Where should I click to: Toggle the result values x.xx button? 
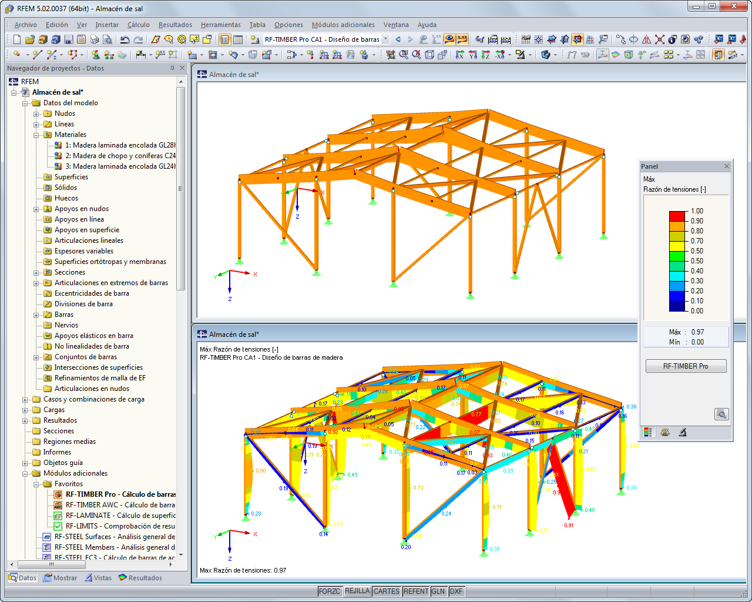(x=462, y=39)
